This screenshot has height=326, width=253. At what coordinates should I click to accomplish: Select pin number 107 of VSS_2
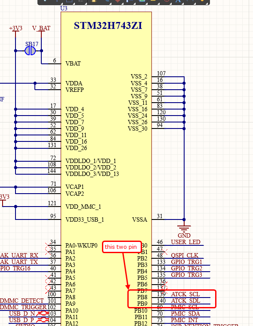(x=161, y=73)
